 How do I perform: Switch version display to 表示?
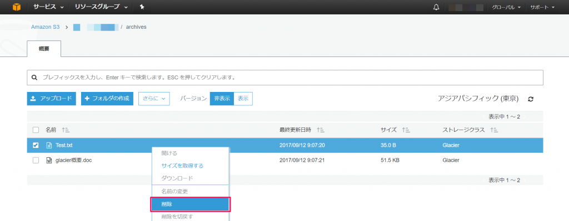(243, 99)
